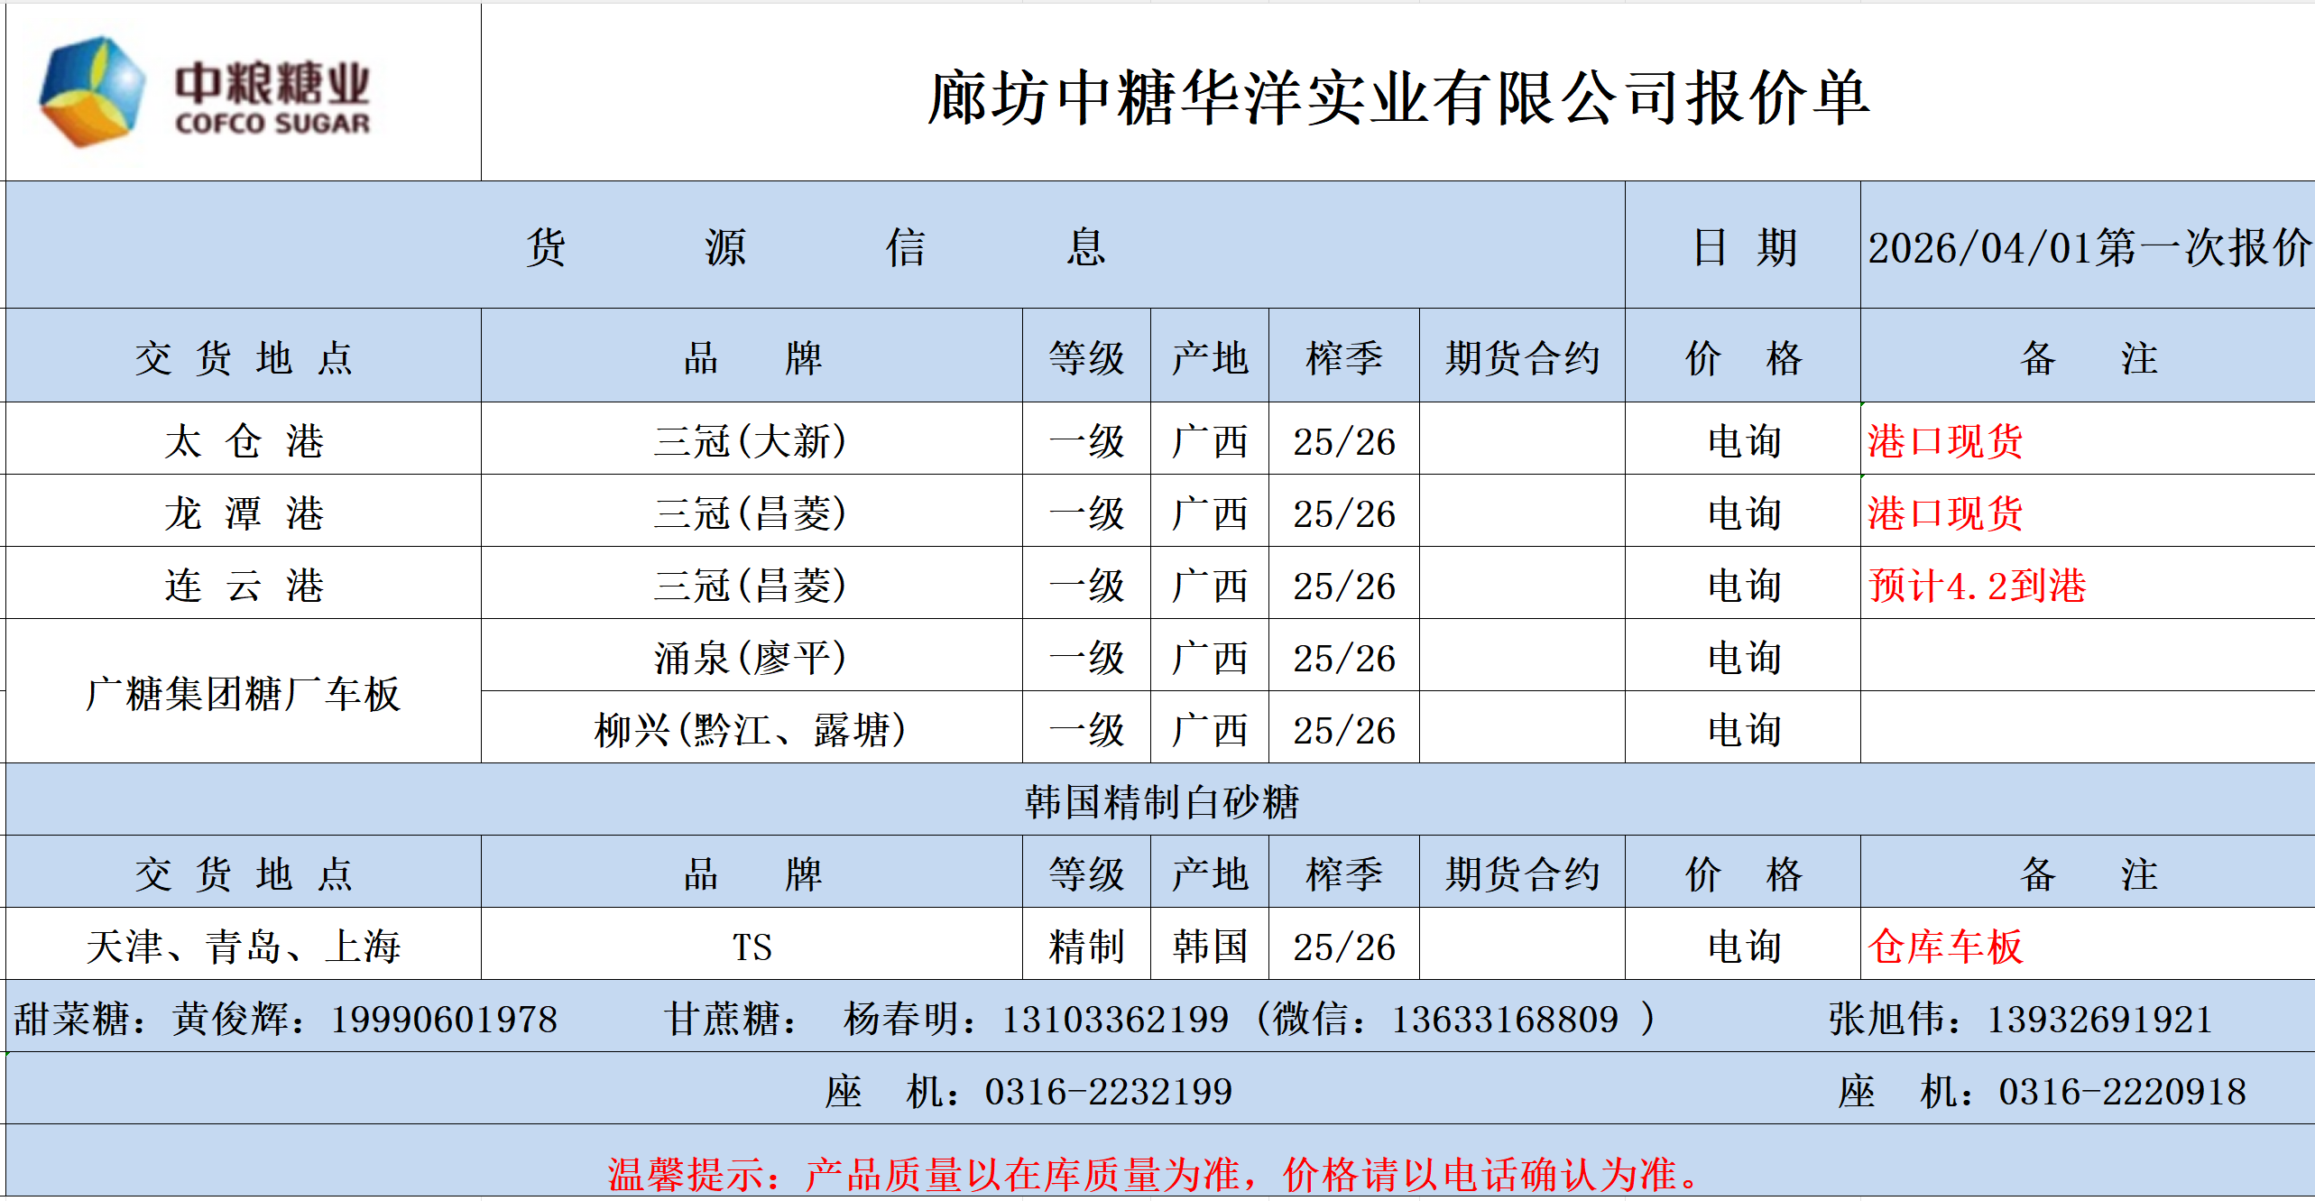Select the 龙潭港 delivery location cell
The width and height of the screenshot is (2315, 1201).
244,512
